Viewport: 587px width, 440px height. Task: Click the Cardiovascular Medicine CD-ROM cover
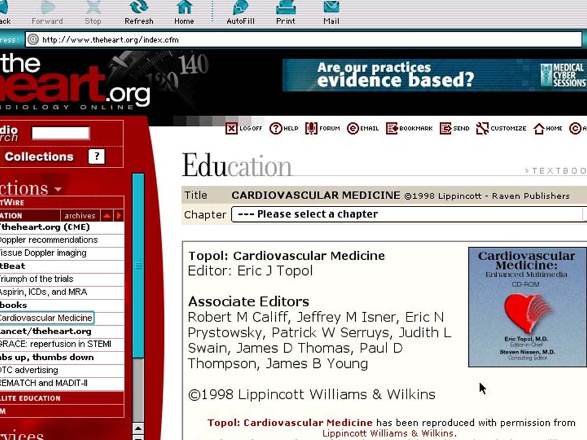[527, 307]
